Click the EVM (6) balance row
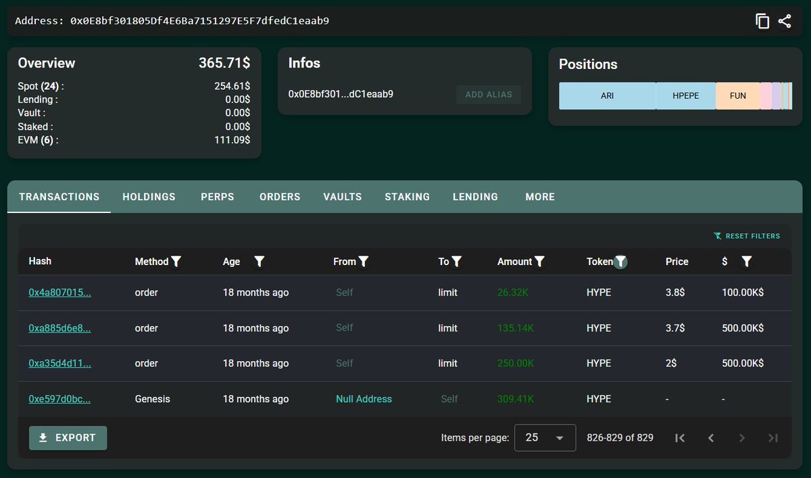 (x=134, y=140)
